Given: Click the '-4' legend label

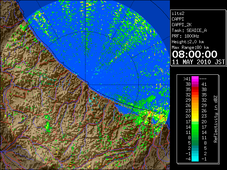Looking at the screenshot, I should [188, 159].
